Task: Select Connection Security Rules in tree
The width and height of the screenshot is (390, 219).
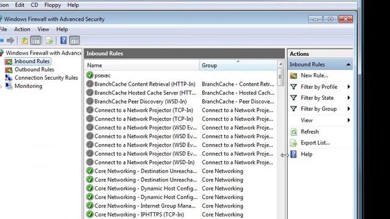Action: [x=46, y=78]
